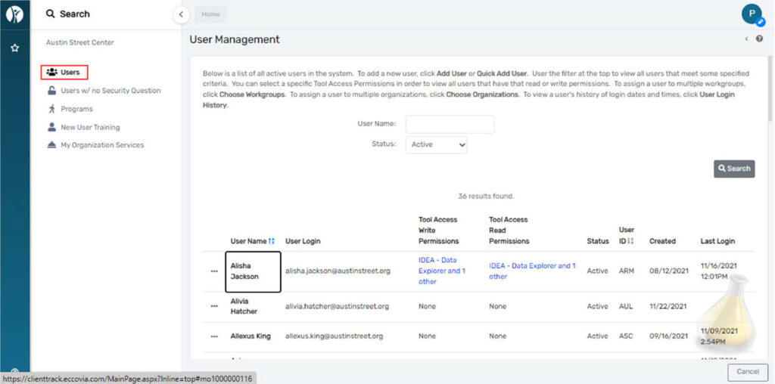
Task: Sort by User Name column header
Action: [252, 241]
